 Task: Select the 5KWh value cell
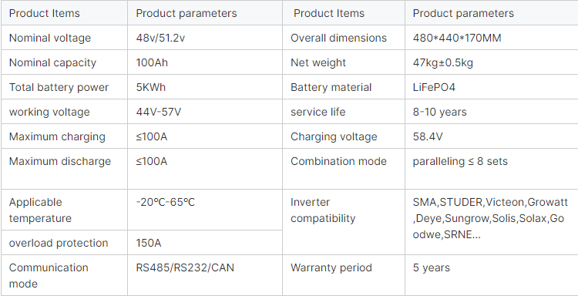pyautogui.click(x=205, y=87)
